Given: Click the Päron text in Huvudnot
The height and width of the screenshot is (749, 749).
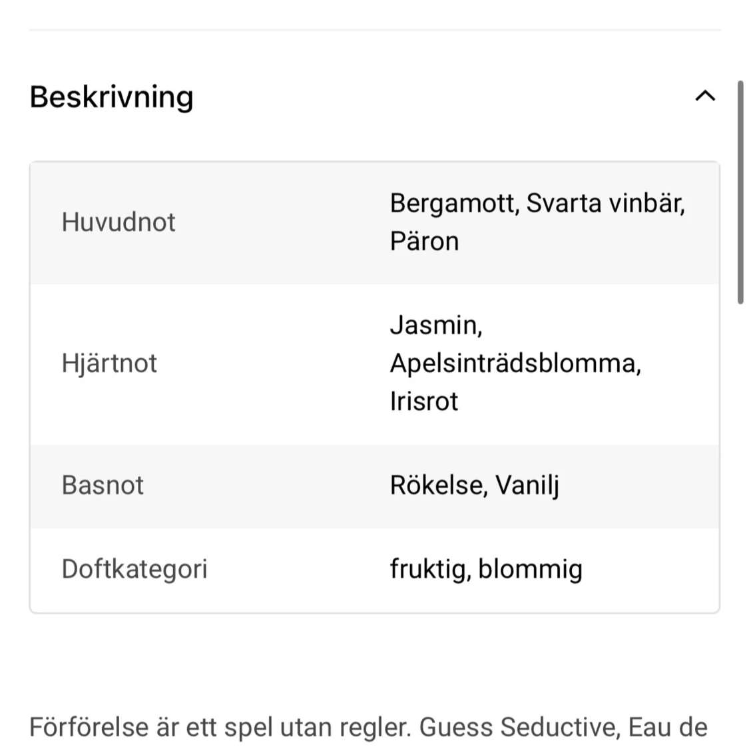Looking at the screenshot, I should [424, 241].
